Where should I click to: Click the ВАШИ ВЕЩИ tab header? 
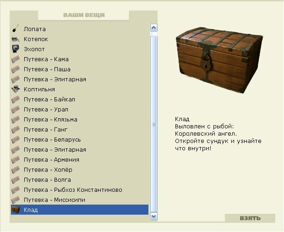84,15
